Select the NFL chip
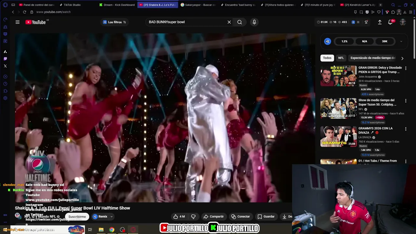 pyautogui.click(x=341, y=58)
